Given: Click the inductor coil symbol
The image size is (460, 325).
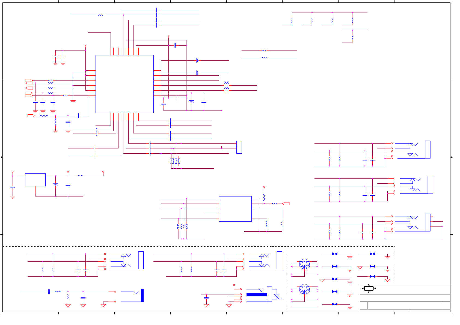Looking at the screenshot, I should click(81, 176).
